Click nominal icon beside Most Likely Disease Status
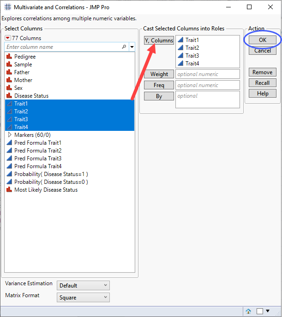Screen dimensions: 282x317 [x=9, y=189]
